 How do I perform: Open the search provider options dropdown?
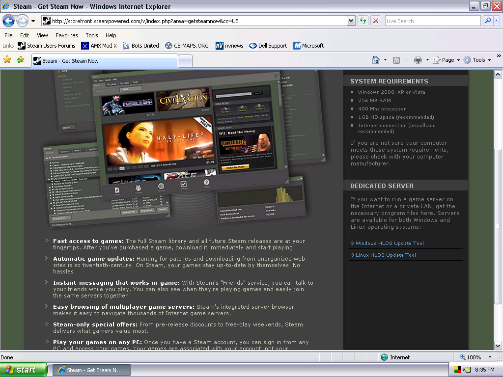[x=497, y=21]
